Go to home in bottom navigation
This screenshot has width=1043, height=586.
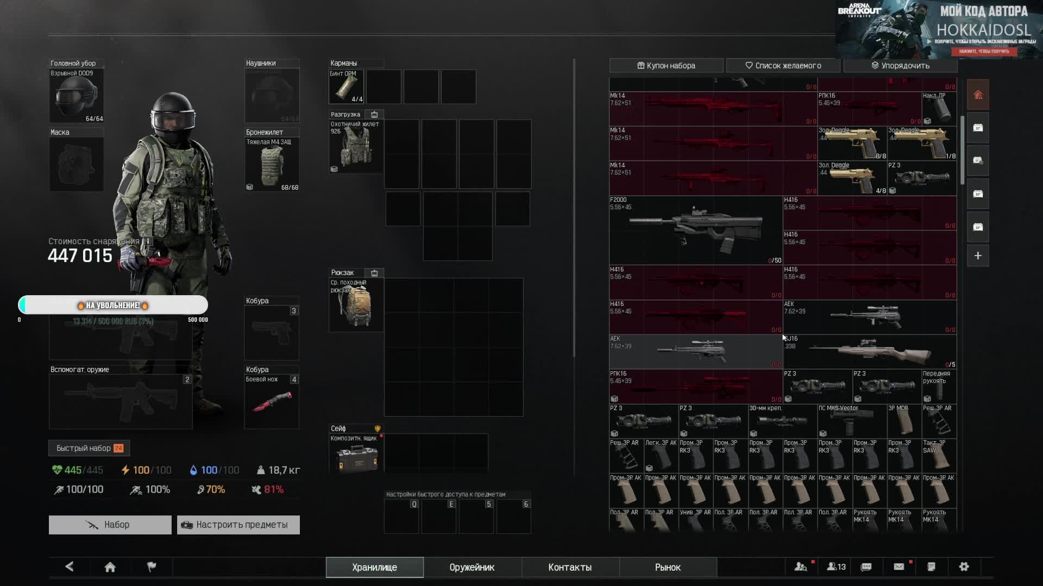pos(110,567)
